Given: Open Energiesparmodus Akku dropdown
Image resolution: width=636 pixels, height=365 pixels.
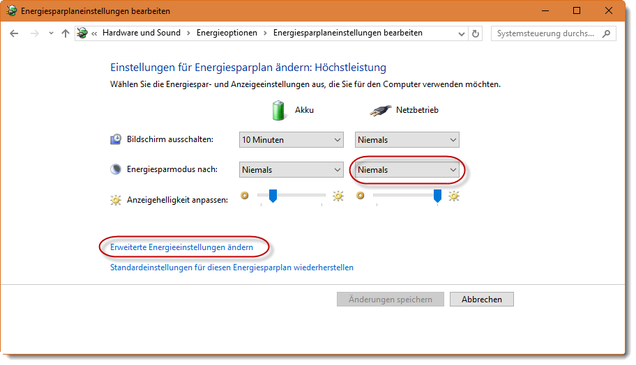Looking at the screenshot, I should [291, 170].
